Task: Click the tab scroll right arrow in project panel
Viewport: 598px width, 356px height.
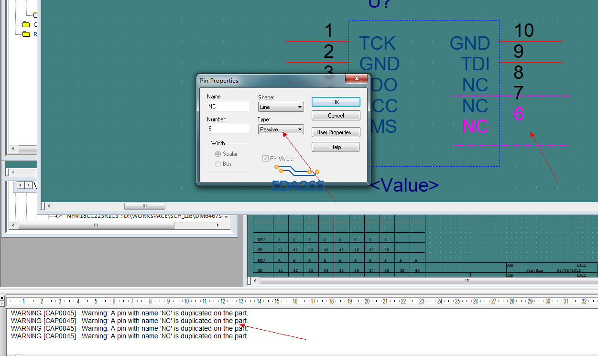Action: tap(29, 185)
